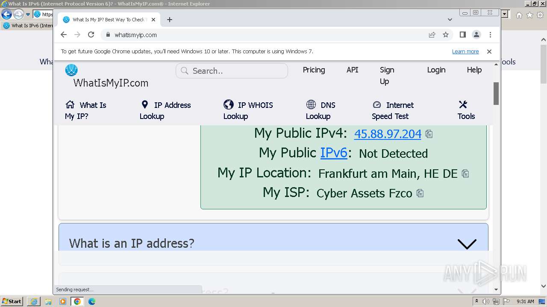Image resolution: width=547 pixels, height=307 pixels.
Task: Open the Help page
Action: click(474, 70)
